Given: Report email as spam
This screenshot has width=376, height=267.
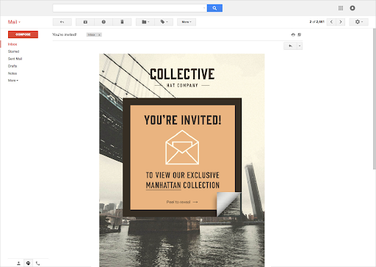Looking at the screenshot, I should [104, 22].
